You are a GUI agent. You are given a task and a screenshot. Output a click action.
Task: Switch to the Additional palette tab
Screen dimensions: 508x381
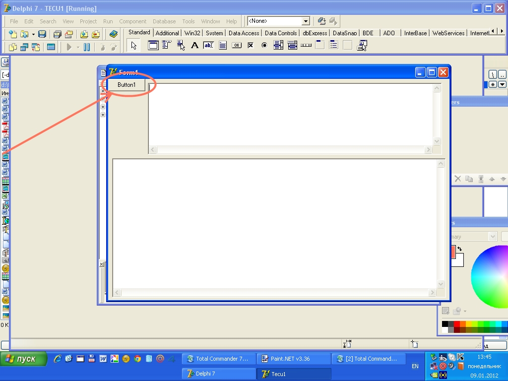[x=167, y=33]
